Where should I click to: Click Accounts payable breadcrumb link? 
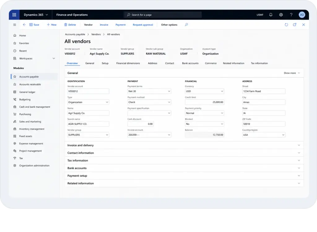75,34
